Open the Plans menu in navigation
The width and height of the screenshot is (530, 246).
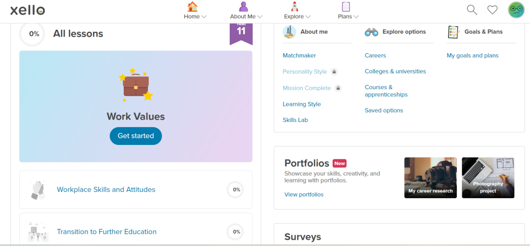pyautogui.click(x=348, y=10)
